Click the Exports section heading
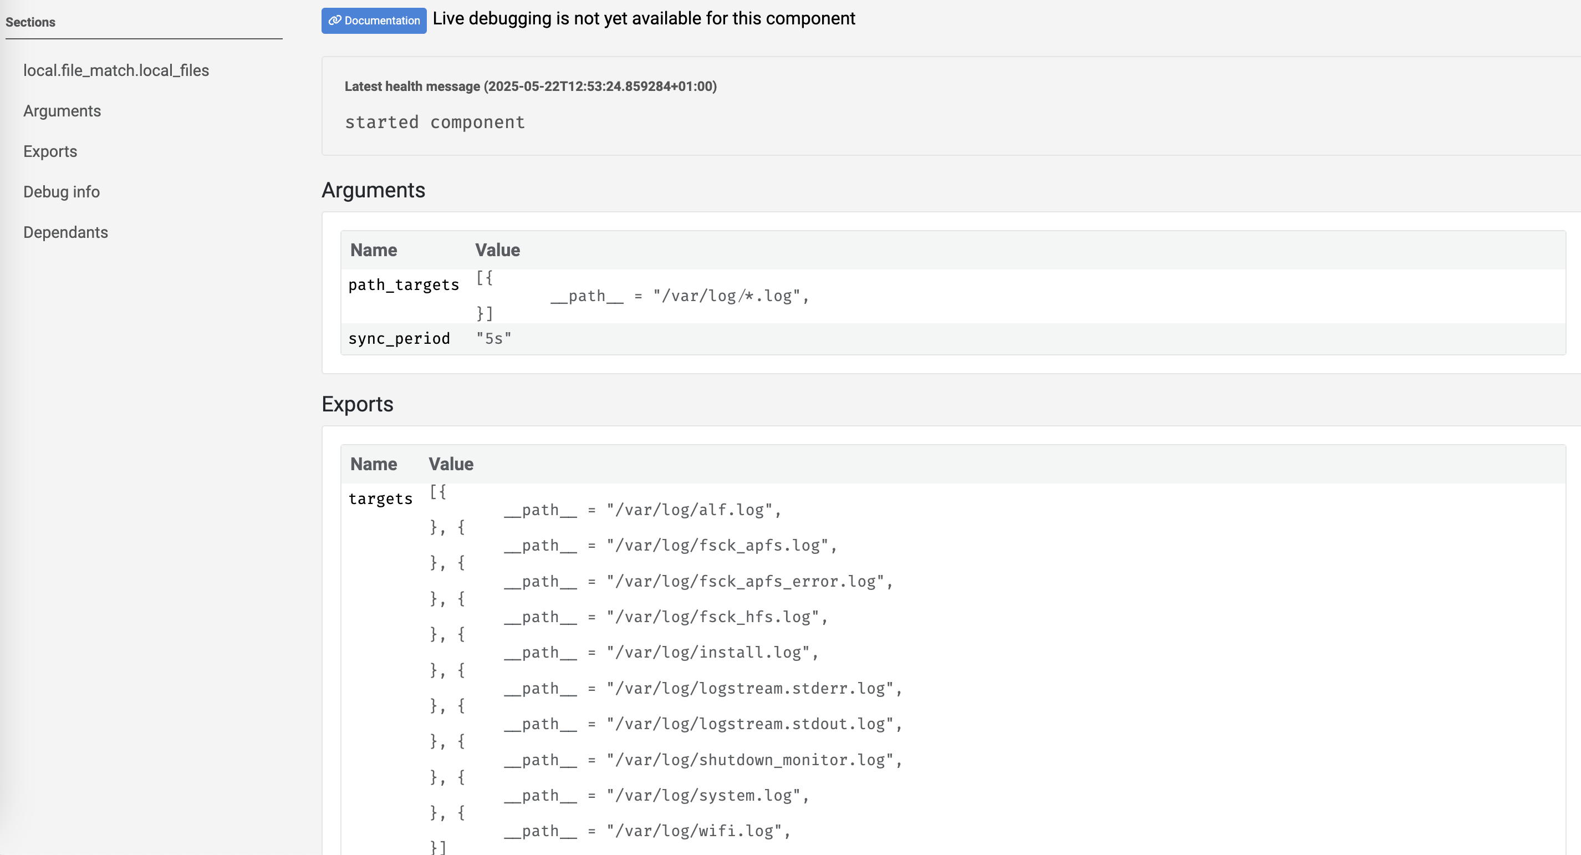This screenshot has width=1581, height=855. click(x=357, y=403)
